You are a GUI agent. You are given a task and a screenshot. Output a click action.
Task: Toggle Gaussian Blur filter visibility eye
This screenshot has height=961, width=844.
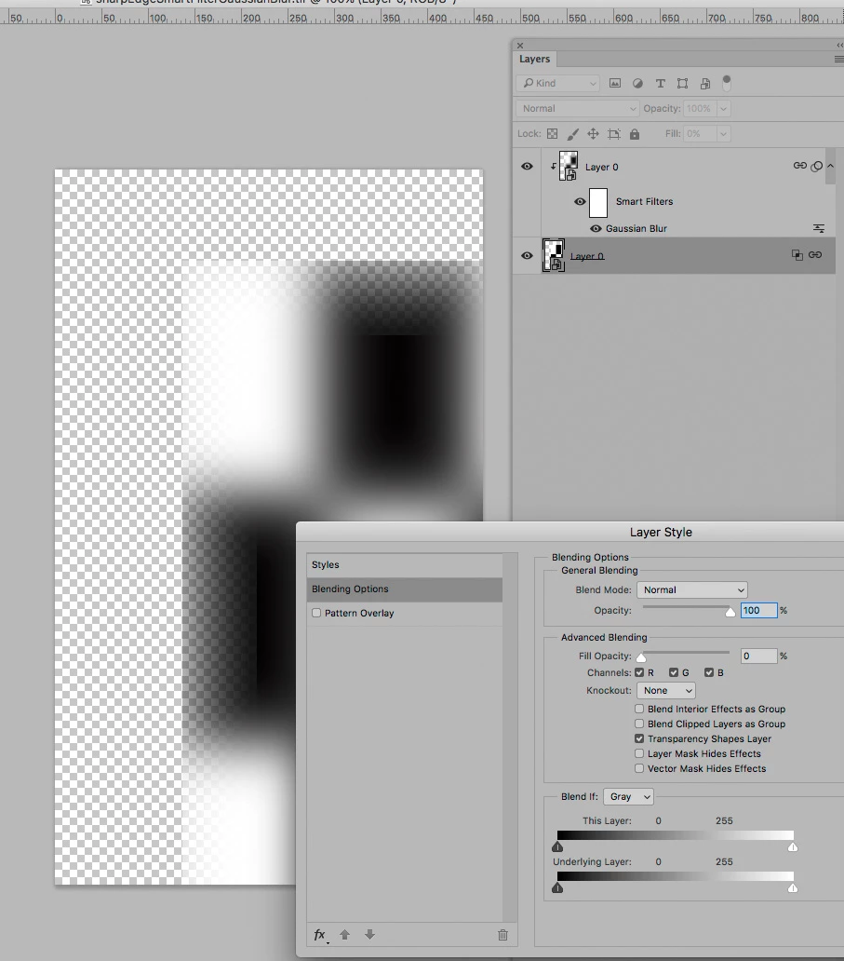596,228
